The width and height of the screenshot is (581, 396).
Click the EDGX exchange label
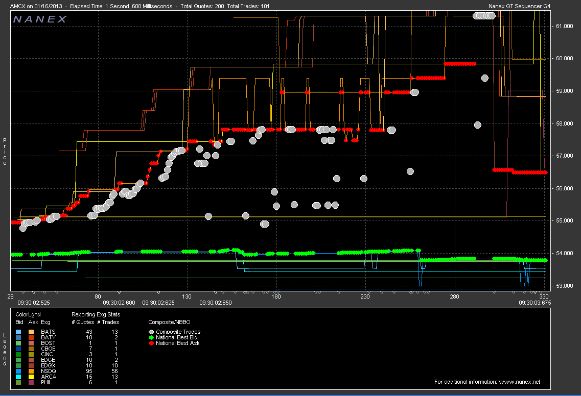[x=48, y=366]
